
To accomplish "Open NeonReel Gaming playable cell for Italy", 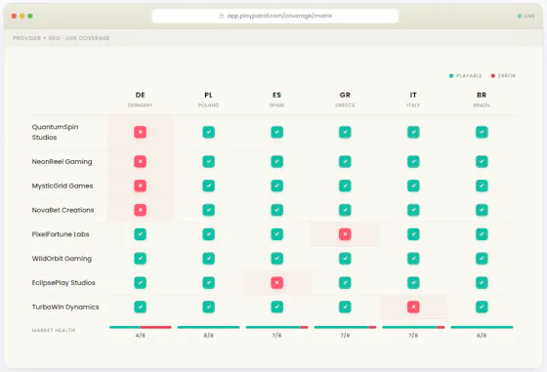I will pyautogui.click(x=413, y=161).
